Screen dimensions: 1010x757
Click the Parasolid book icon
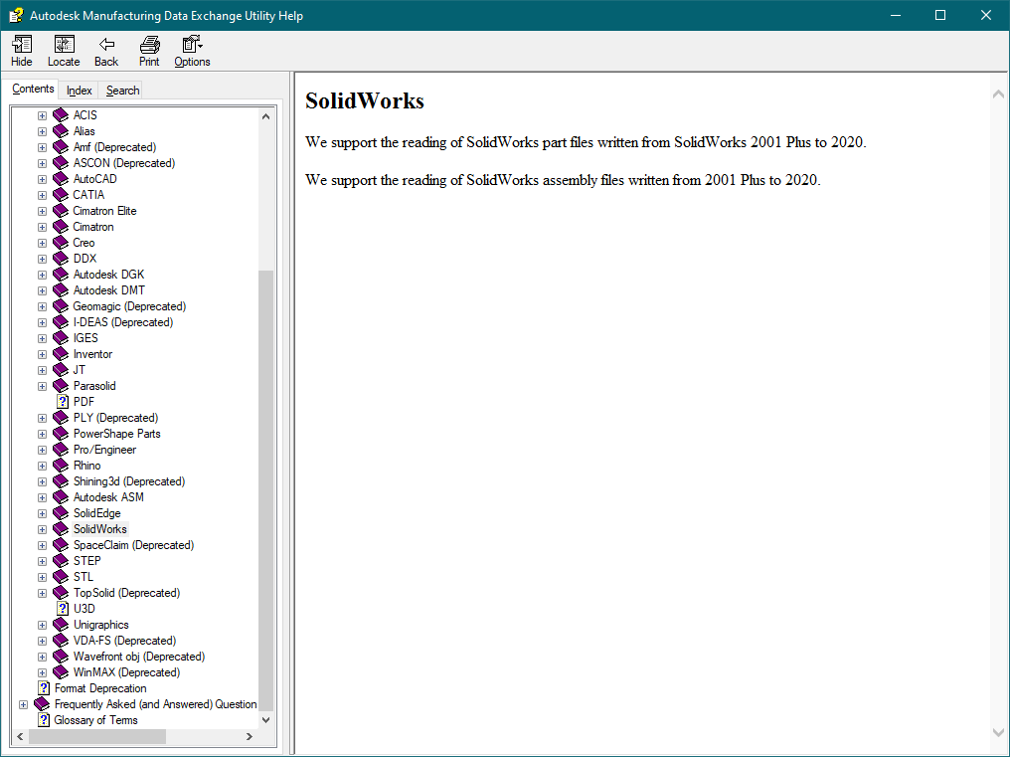(61, 386)
